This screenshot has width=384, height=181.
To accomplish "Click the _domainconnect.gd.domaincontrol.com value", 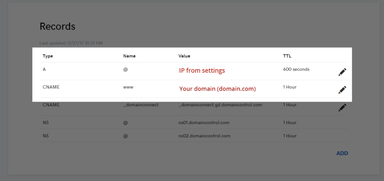I will (220, 105).
